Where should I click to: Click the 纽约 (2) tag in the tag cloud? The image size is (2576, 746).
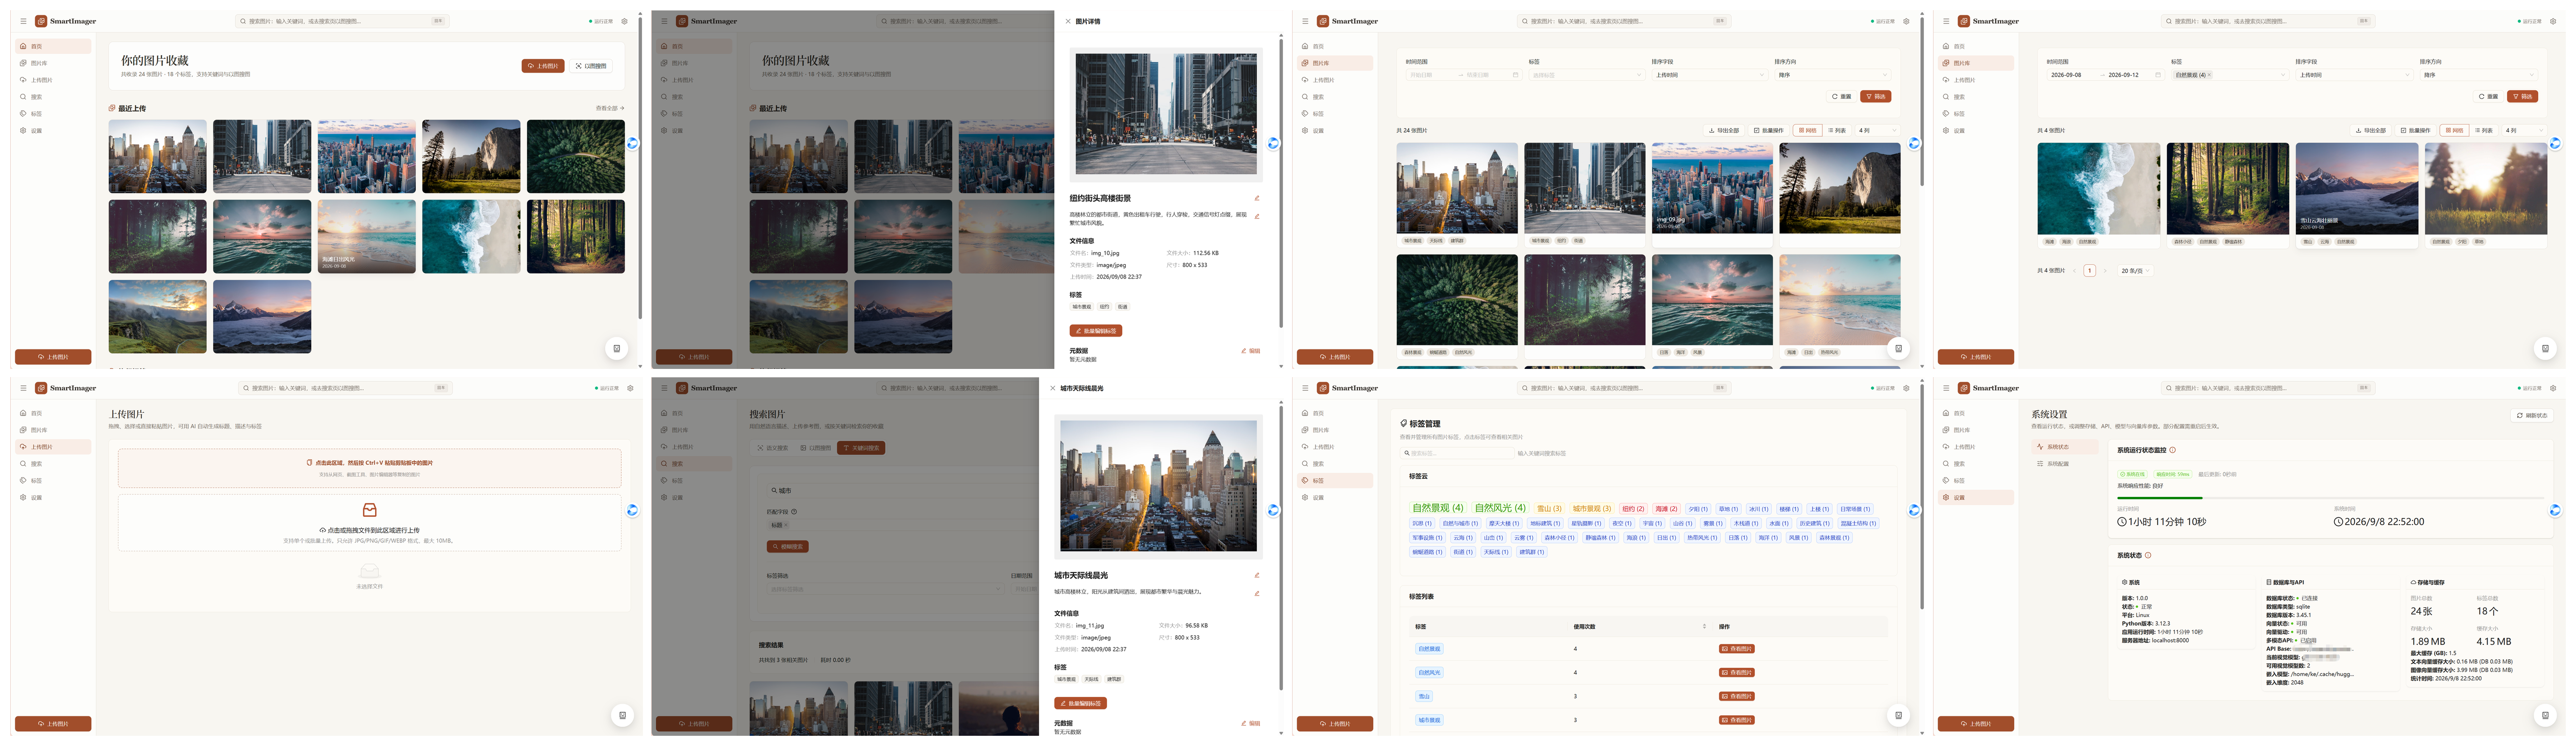click(1633, 509)
